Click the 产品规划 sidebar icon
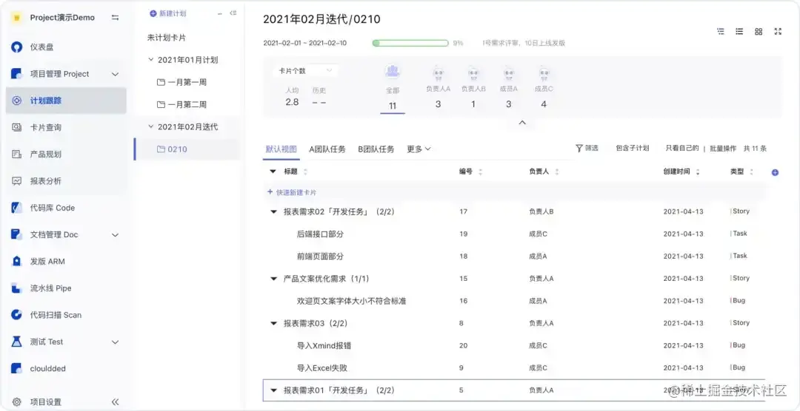This screenshot has height=411, width=800. click(17, 154)
